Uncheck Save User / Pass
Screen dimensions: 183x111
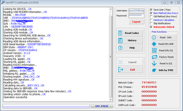click(151, 10)
